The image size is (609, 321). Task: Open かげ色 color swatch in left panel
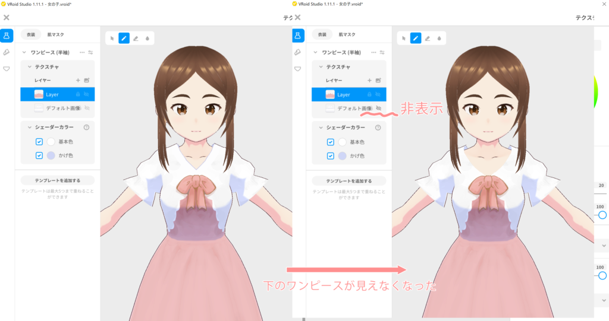click(x=51, y=155)
